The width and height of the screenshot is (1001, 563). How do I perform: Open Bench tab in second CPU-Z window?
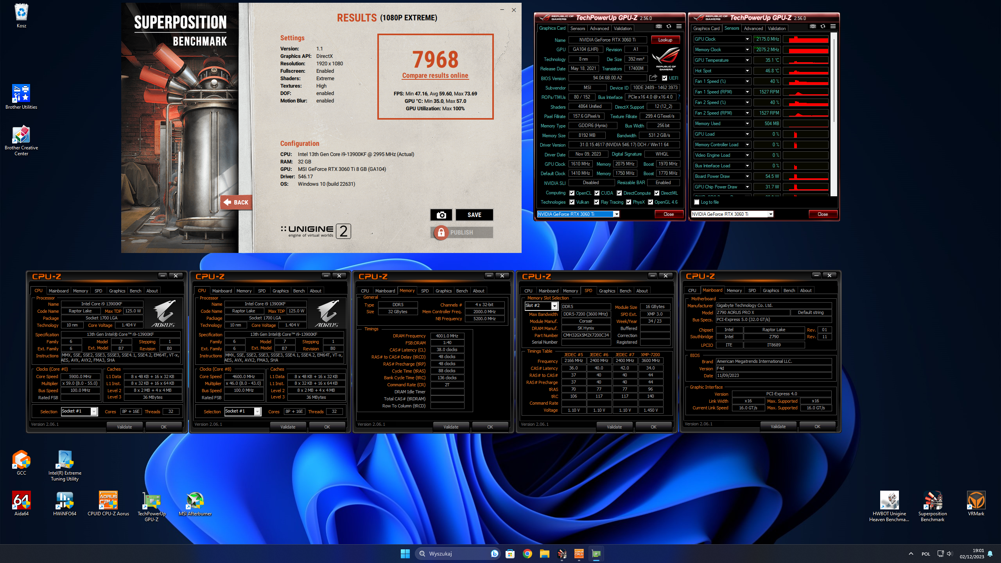[299, 291]
